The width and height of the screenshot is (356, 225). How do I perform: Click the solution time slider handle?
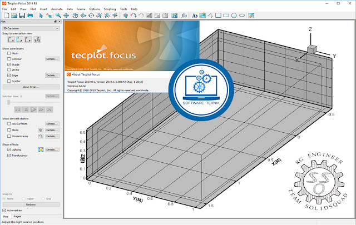pos(9,102)
